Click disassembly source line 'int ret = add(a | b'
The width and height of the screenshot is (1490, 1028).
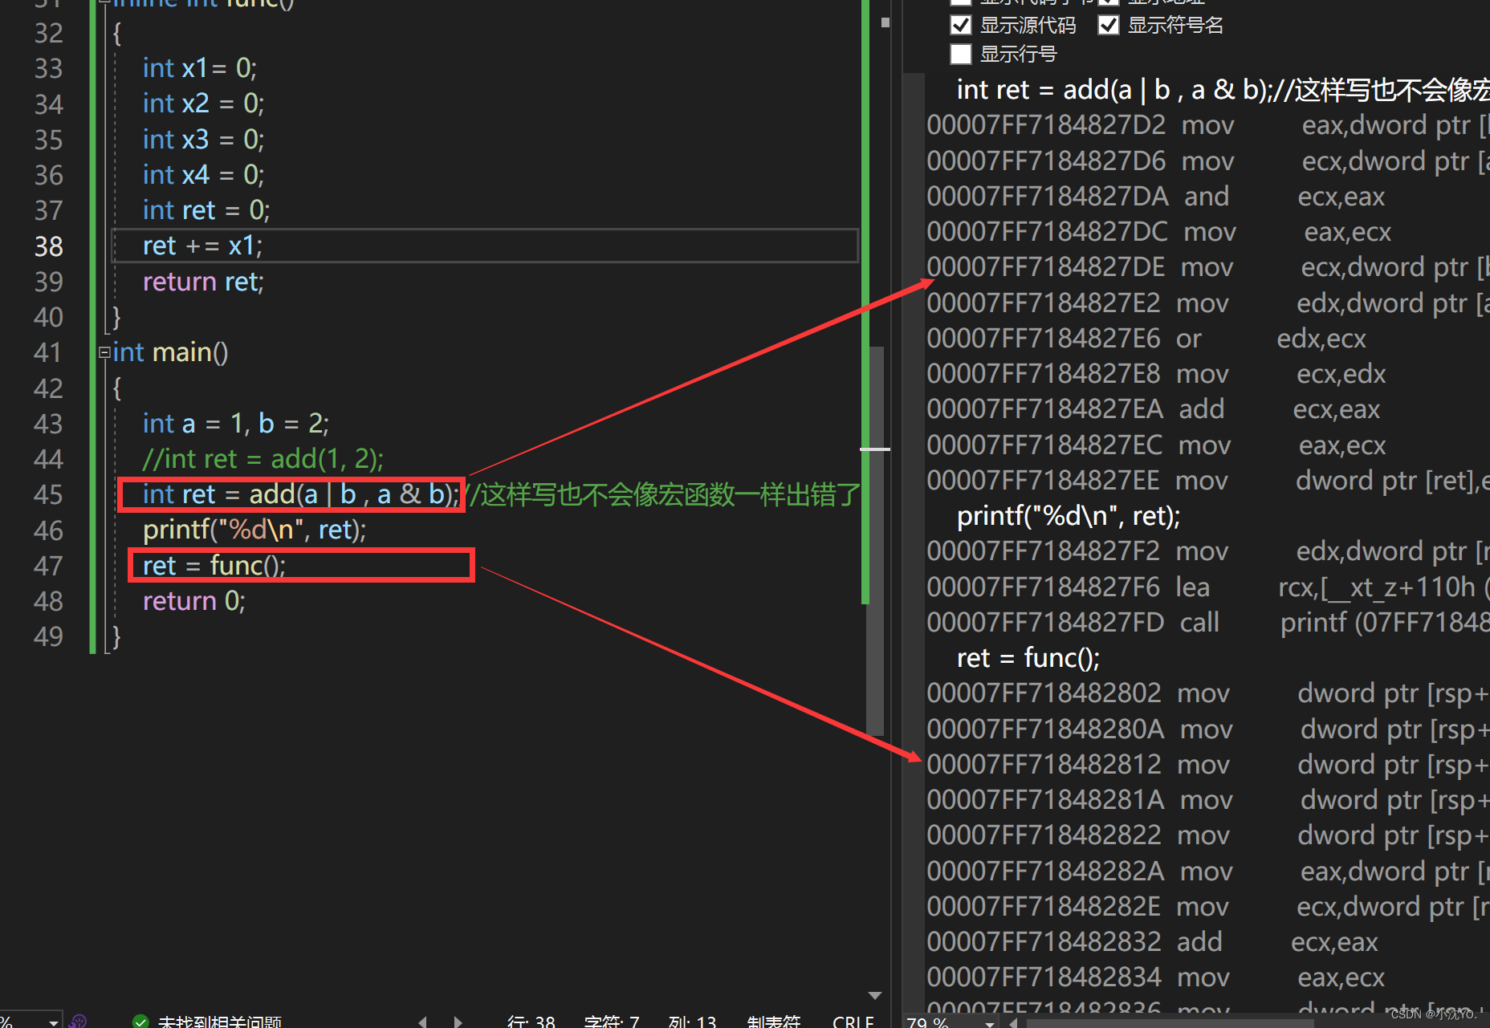coord(1223,90)
